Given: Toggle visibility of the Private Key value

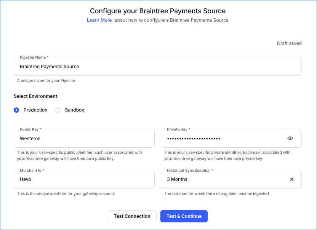Looking at the screenshot, I should [x=290, y=138].
